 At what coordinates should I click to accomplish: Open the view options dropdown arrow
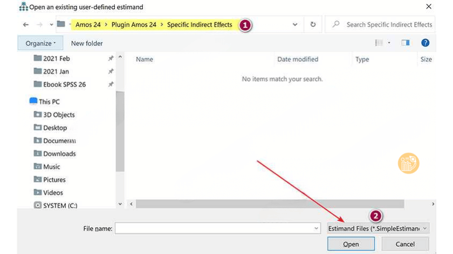(389, 43)
